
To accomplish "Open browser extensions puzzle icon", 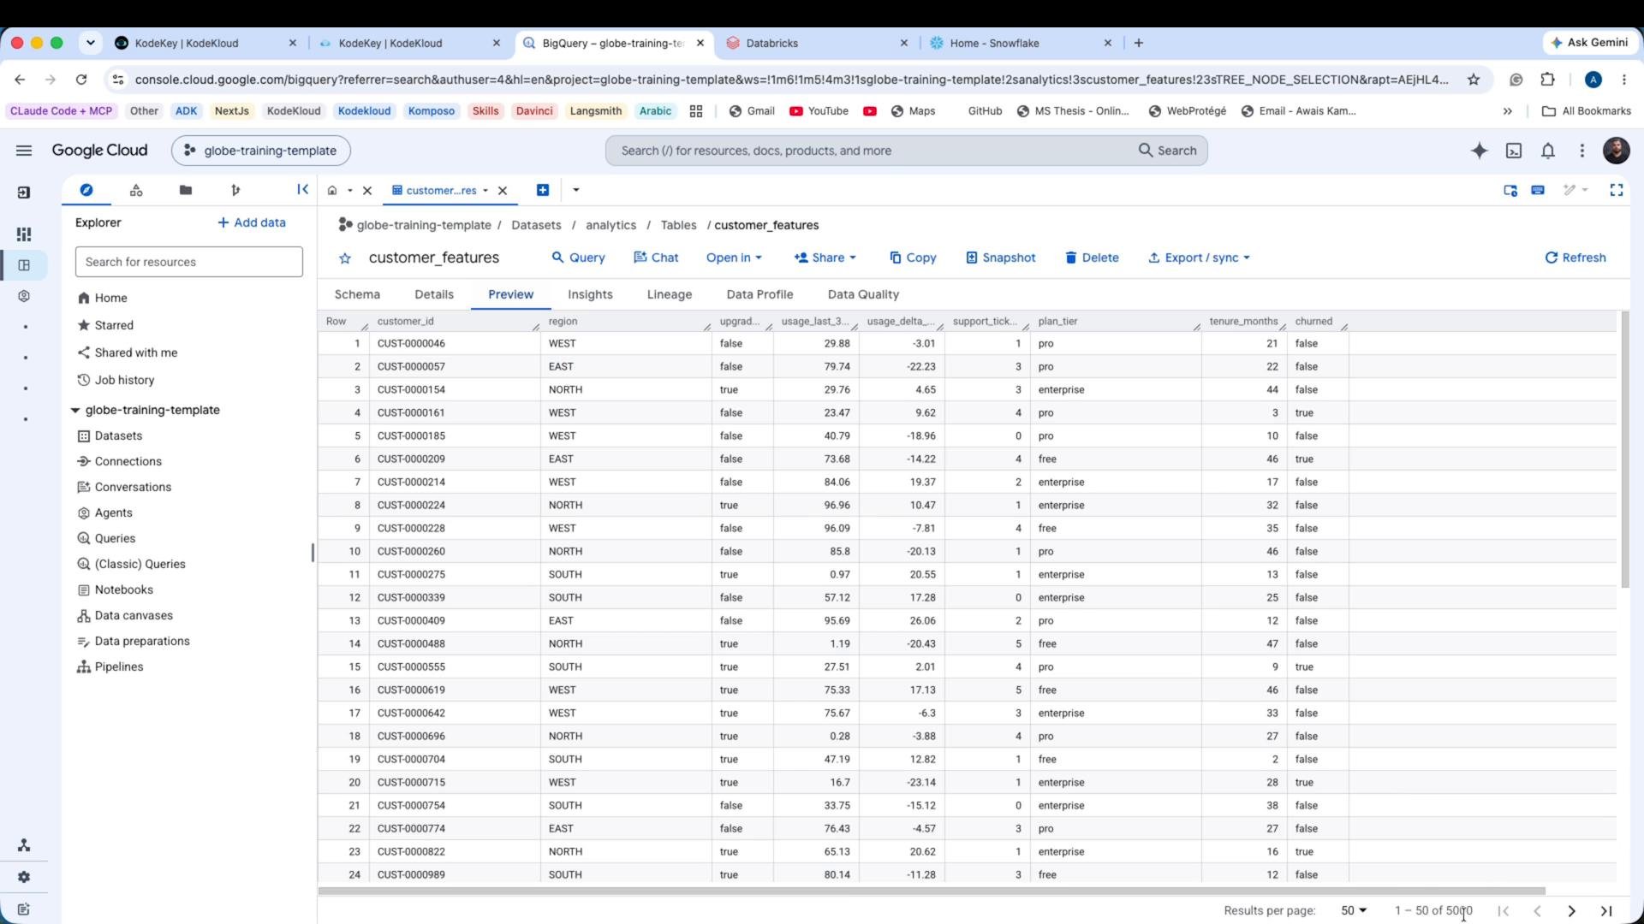I will 1547,80.
